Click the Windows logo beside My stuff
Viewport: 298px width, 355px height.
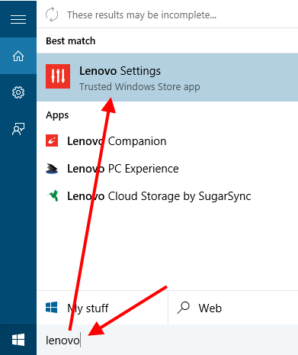point(52,308)
